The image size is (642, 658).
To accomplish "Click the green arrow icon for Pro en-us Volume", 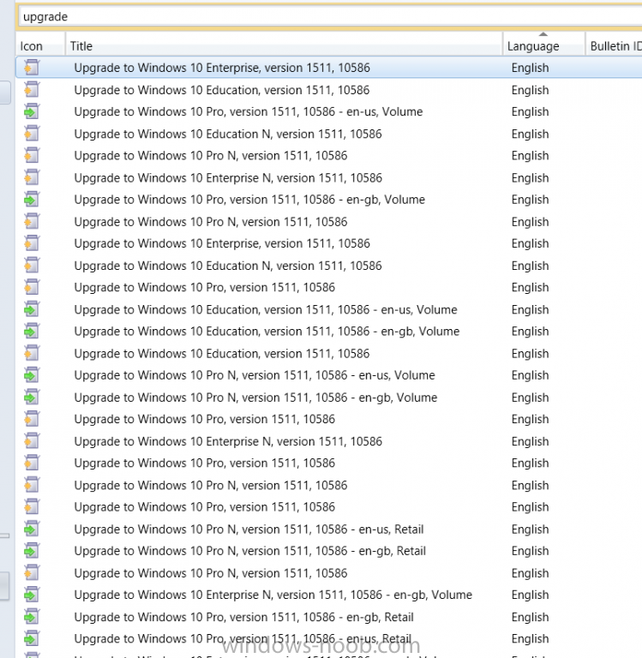I will click(x=32, y=111).
